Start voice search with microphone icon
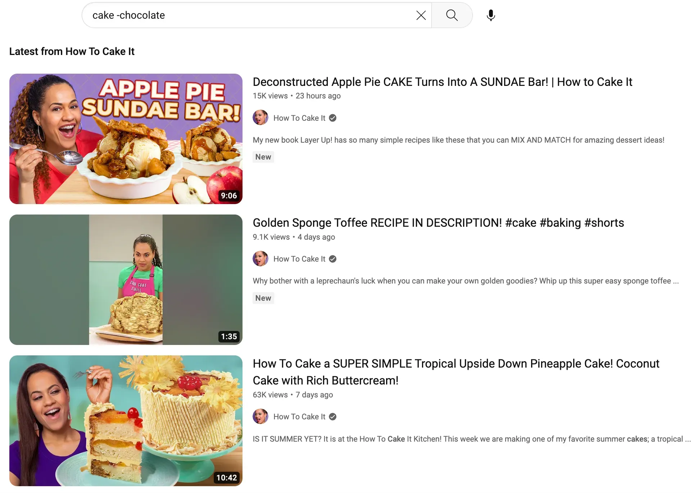The height and width of the screenshot is (493, 693). click(x=490, y=15)
